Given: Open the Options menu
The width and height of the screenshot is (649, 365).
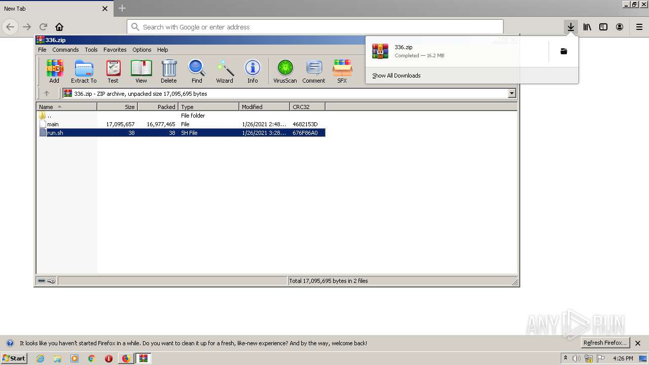Looking at the screenshot, I should pos(142,50).
